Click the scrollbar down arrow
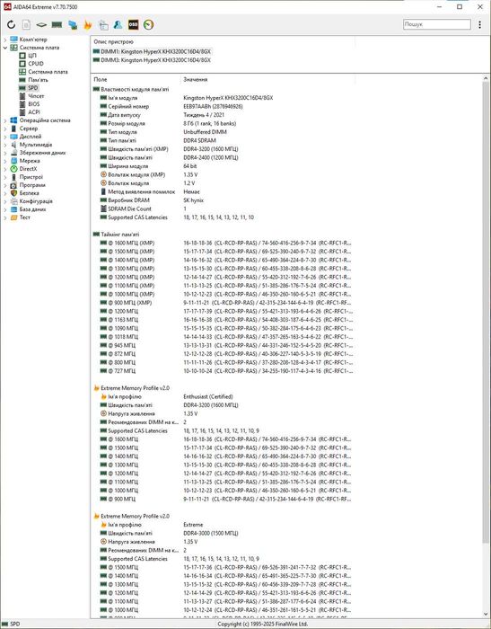This screenshot has width=491, height=629. click(x=486, y=614)
